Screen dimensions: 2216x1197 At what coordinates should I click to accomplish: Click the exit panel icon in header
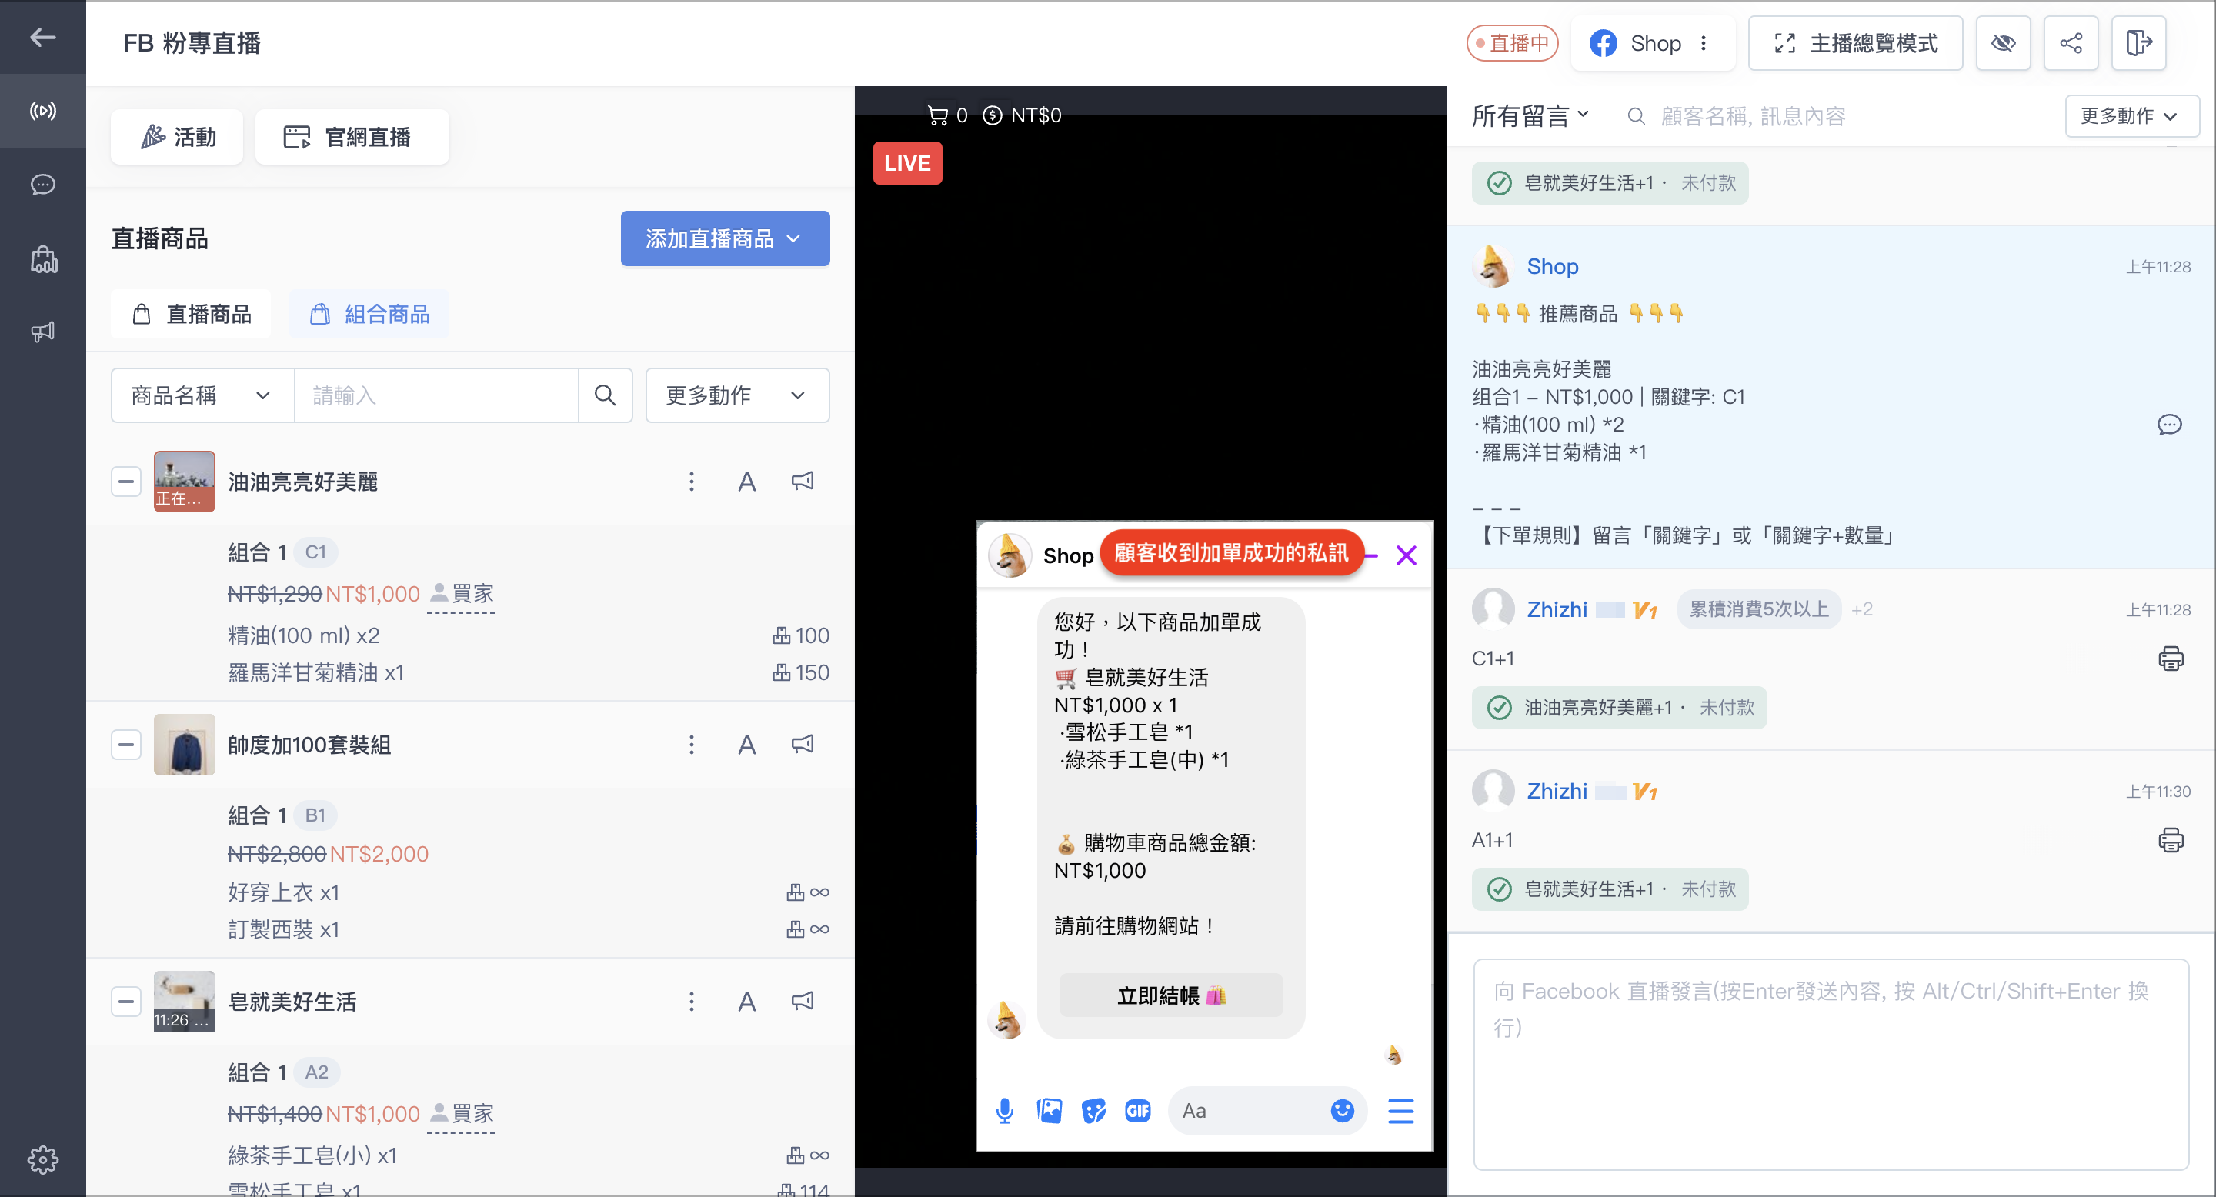pos(2138,43)
